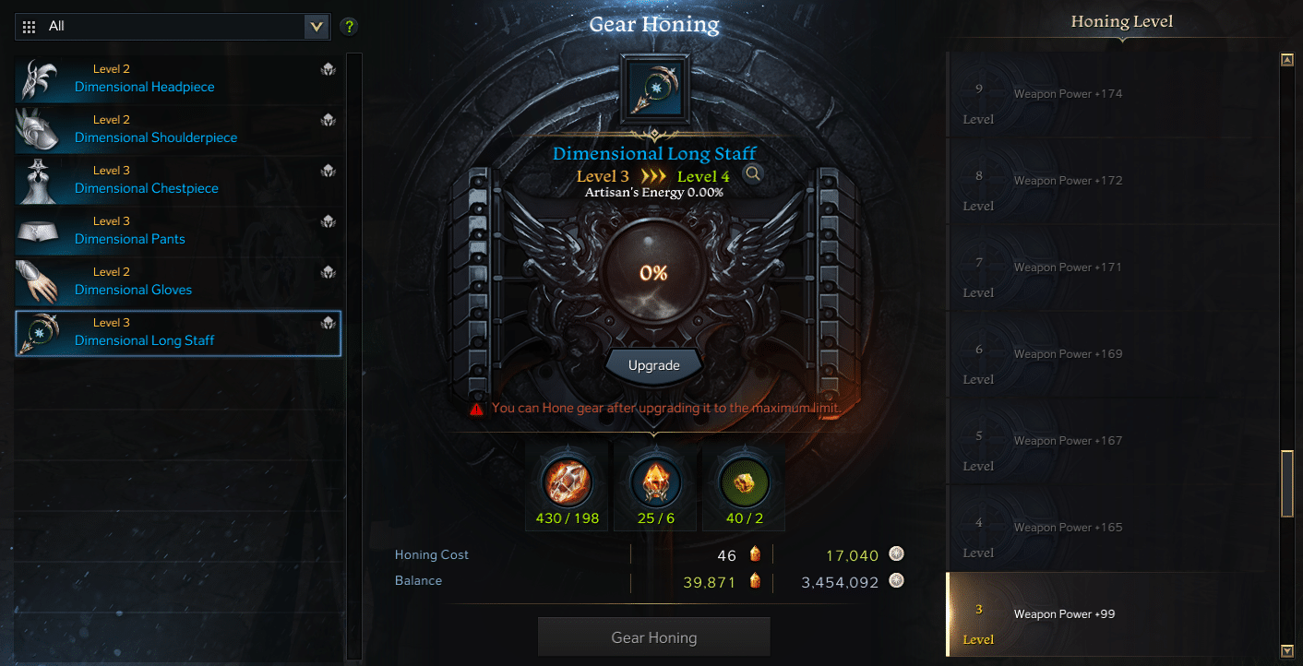Image resolution: width=1303 pixels, height=666 pixels.
Task: Open the All gear filter dropdown
Action: 173,27
